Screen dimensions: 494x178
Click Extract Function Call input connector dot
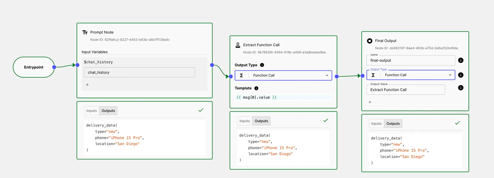pos(231,76)
